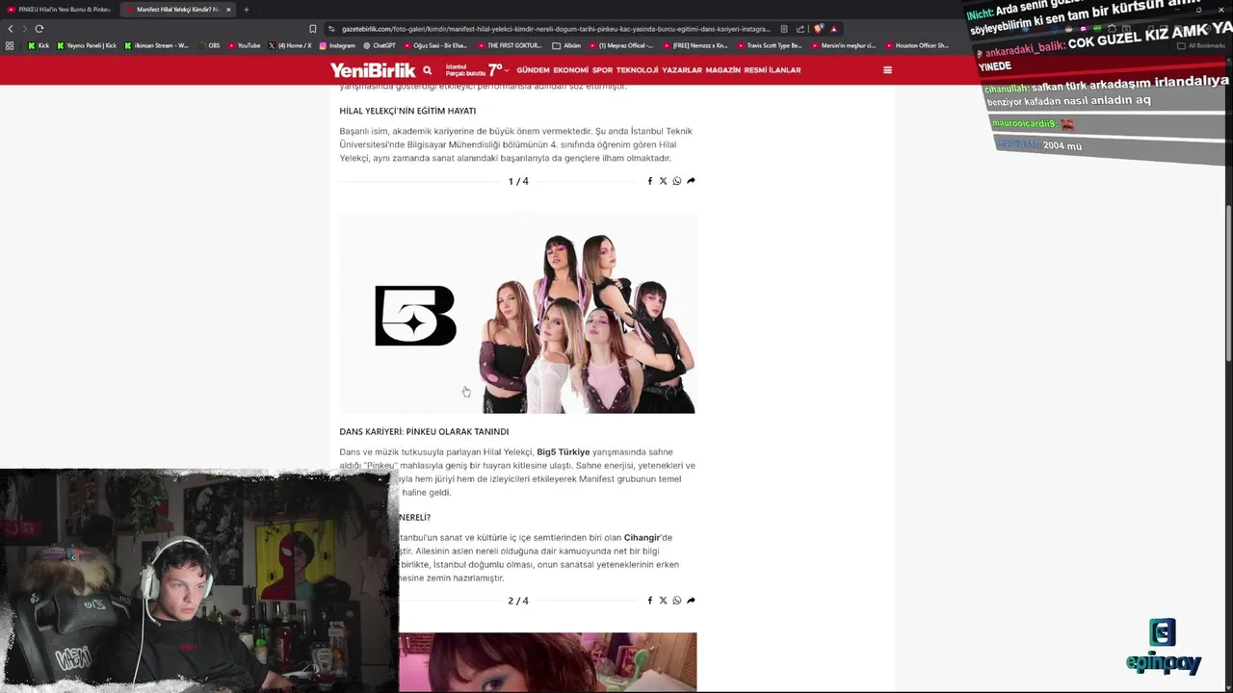Go to the YeniBirlik logo homepage
1233x693 pixels.
click(x=373, y=70)
